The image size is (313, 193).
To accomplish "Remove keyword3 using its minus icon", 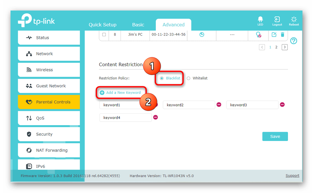I will (x=282, y=105).
